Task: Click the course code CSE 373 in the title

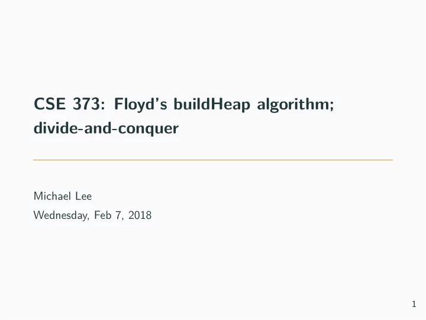Action: pyautogui.click(x=67, y=104)
